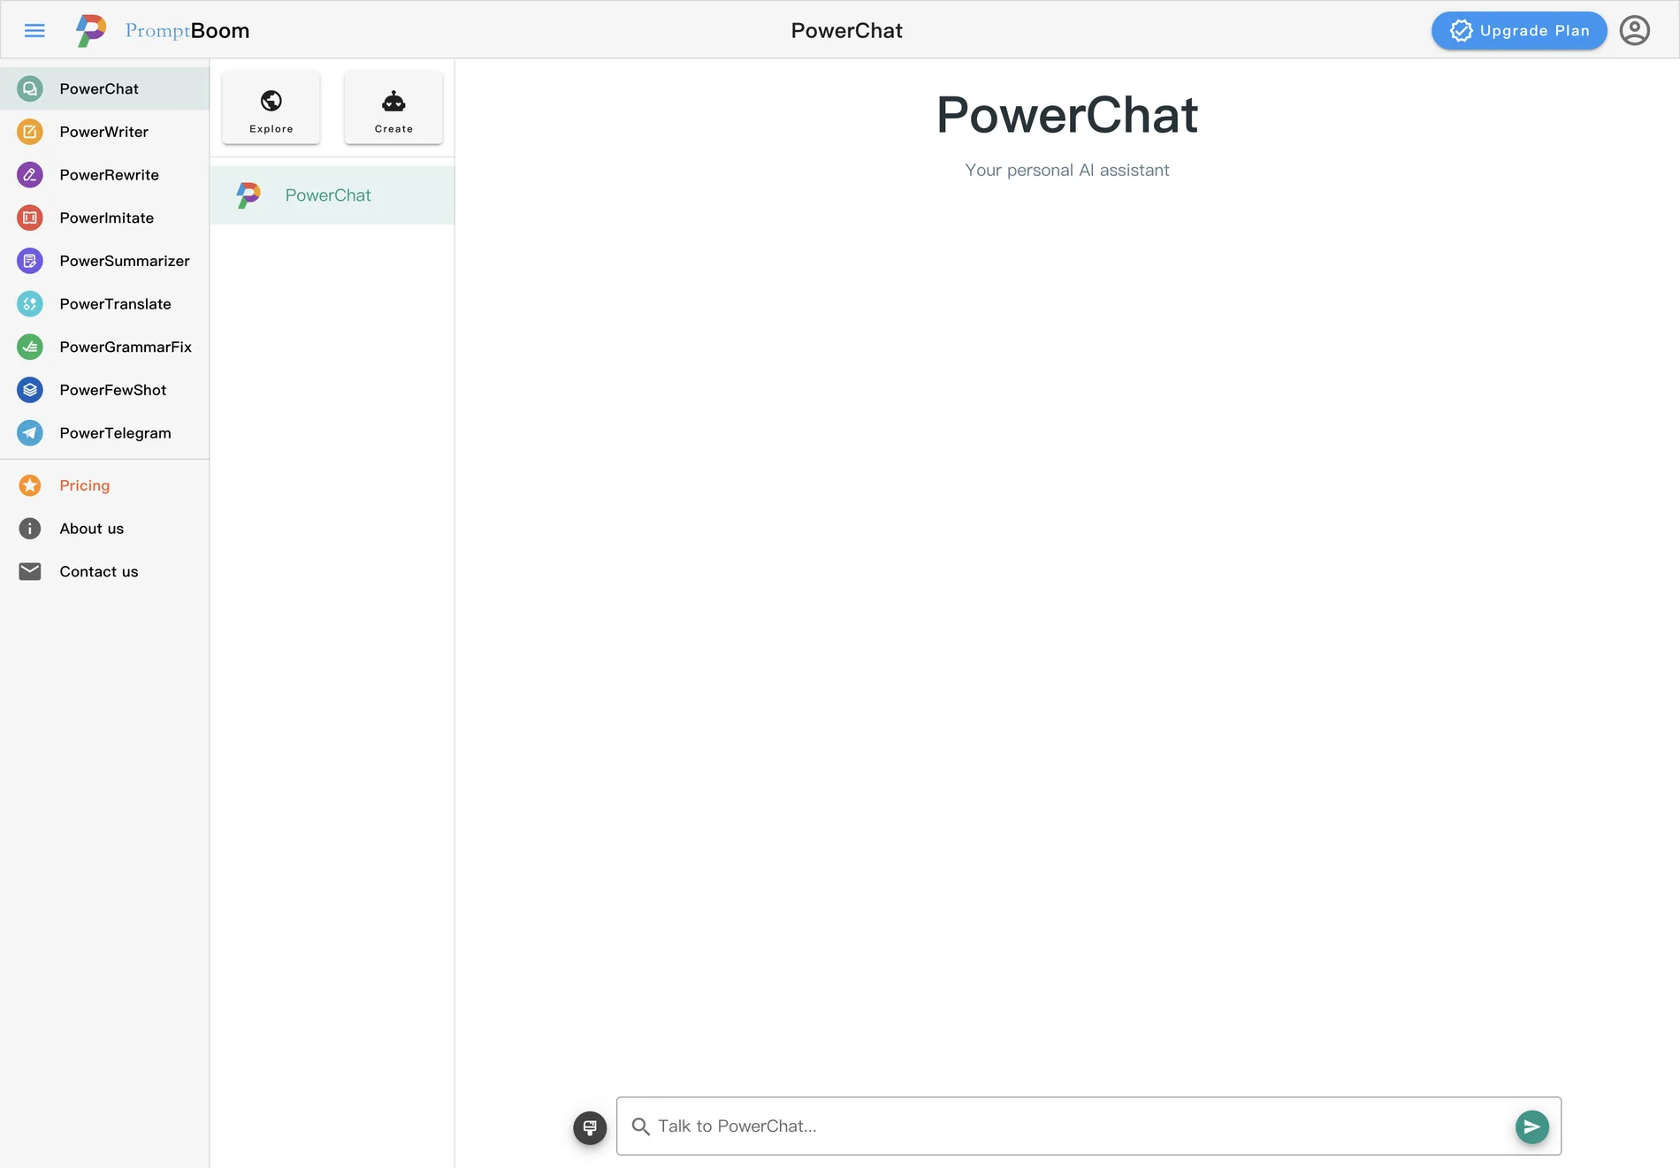Click the PromptBoom brand name
Screen dimensions: 1680x1168
pyautogui.click(x=187, y=31)
